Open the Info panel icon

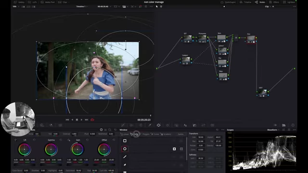tap(293, 125)
